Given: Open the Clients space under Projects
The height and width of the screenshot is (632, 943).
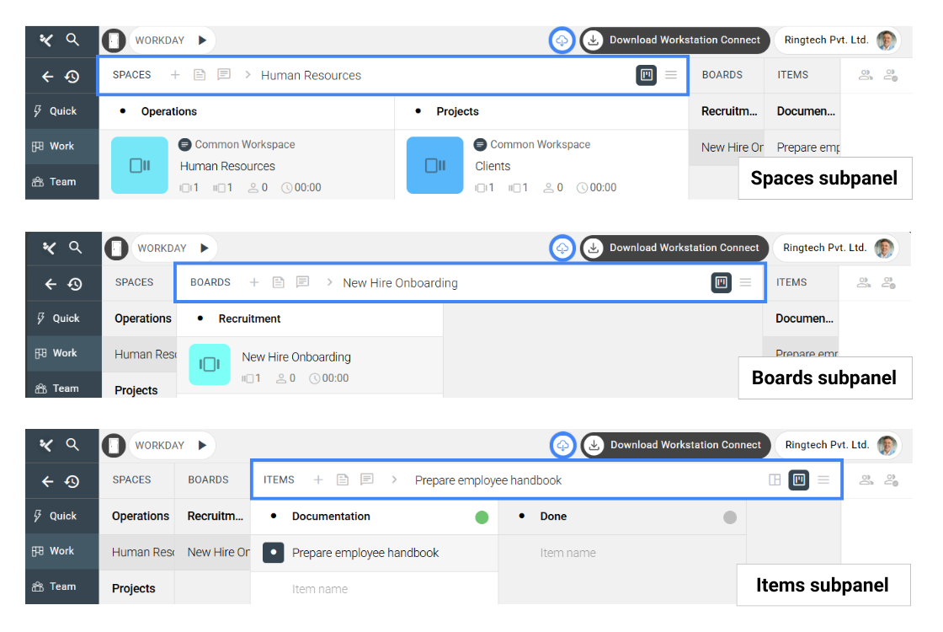Looking at the screenshot, I should click(493, 166).
